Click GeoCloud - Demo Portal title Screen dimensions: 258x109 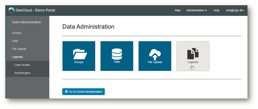(x=35, y=10)
